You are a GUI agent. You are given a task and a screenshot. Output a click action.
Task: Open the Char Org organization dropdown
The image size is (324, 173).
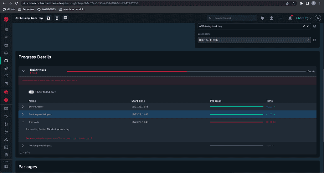click(304, 18)
